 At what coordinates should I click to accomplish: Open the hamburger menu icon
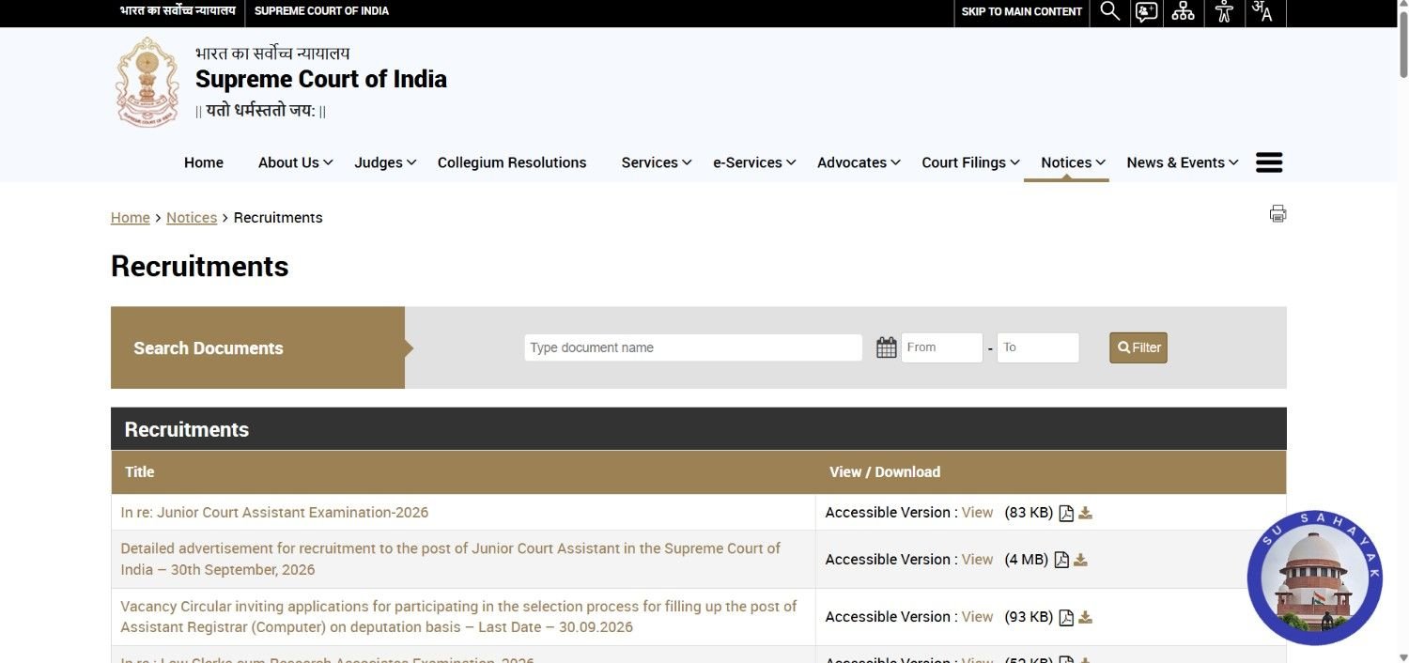click(1269, 162)
